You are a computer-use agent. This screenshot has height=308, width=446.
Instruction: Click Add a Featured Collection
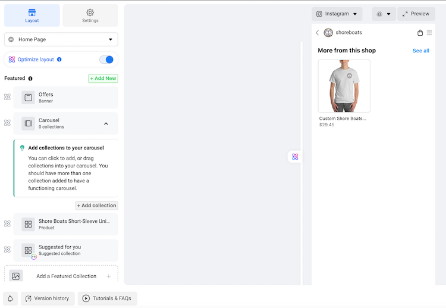[x=61, y=275]
